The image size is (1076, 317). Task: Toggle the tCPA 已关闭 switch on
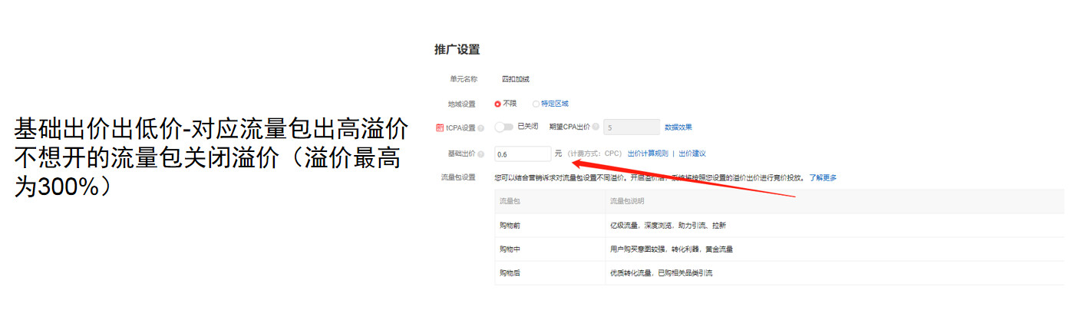pos(503,127)
